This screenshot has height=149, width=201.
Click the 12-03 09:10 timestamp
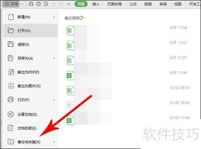(180, 88)
